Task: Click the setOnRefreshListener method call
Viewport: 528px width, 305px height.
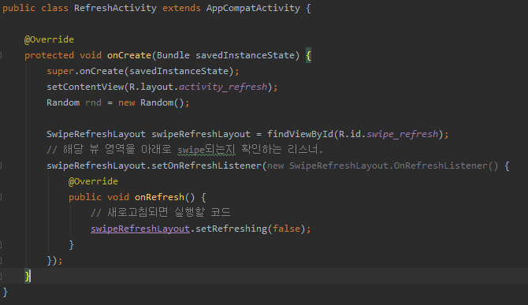Action: [x=206, y=166]
